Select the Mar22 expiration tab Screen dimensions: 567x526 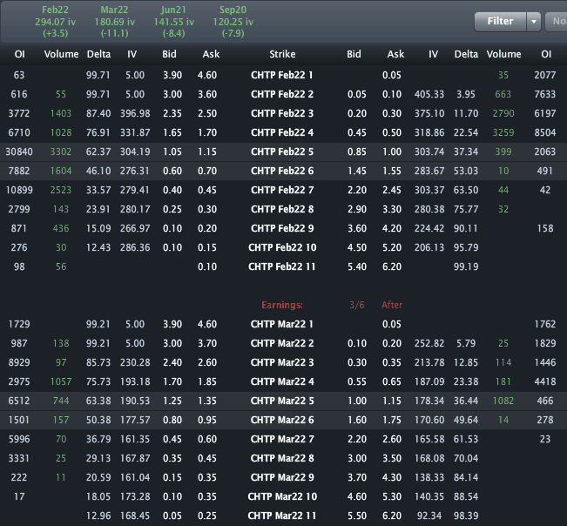point(114,21)
